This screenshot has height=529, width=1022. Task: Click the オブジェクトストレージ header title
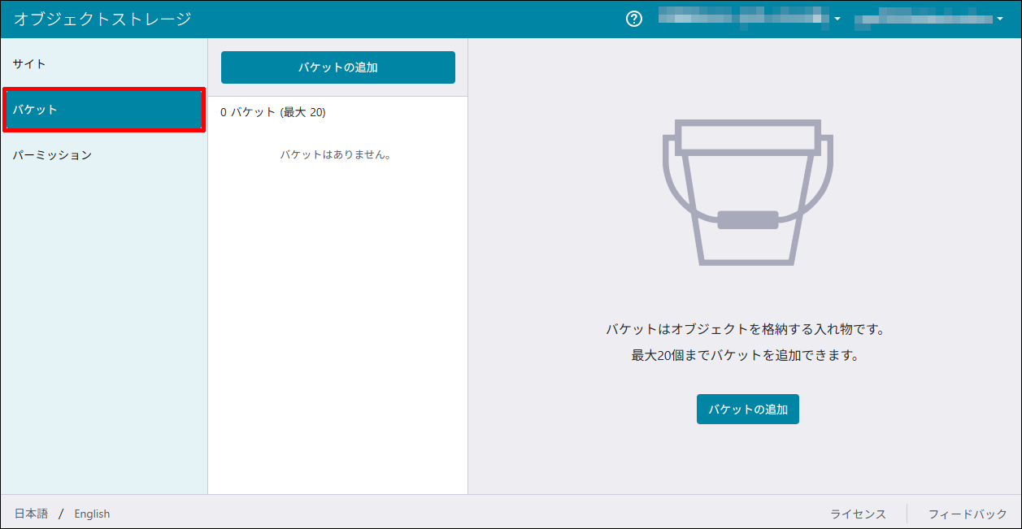(102, 19)
